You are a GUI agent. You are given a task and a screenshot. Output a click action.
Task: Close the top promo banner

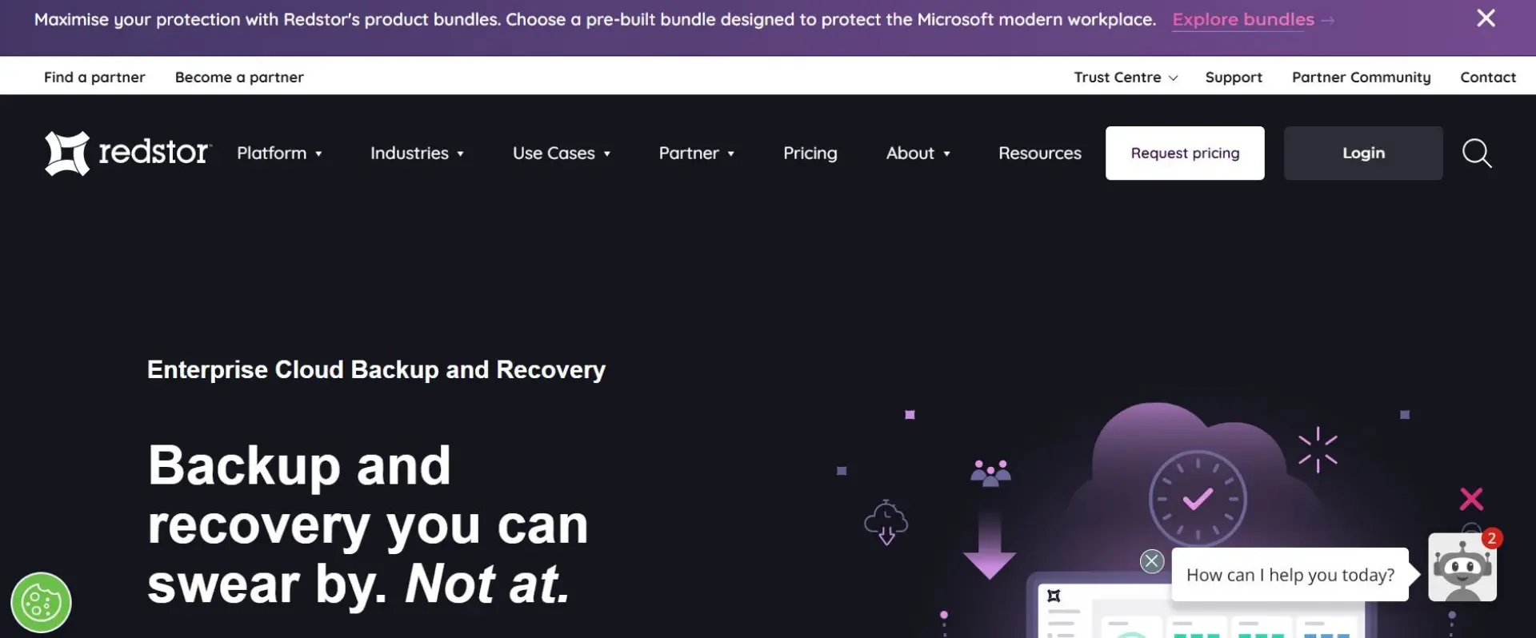(x=1486, y=18)
